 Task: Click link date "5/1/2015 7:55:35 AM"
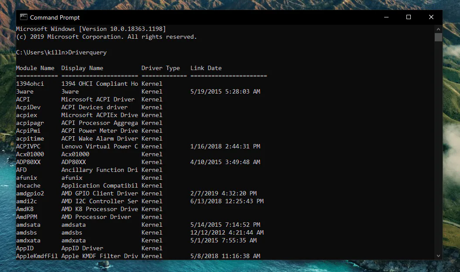(x=223, y=240)
